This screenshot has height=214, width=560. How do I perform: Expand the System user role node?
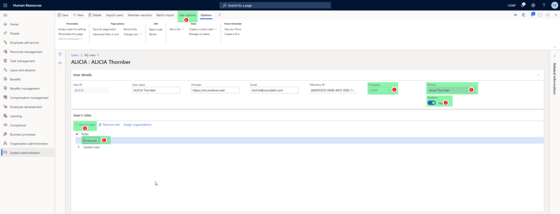[79, 147]
